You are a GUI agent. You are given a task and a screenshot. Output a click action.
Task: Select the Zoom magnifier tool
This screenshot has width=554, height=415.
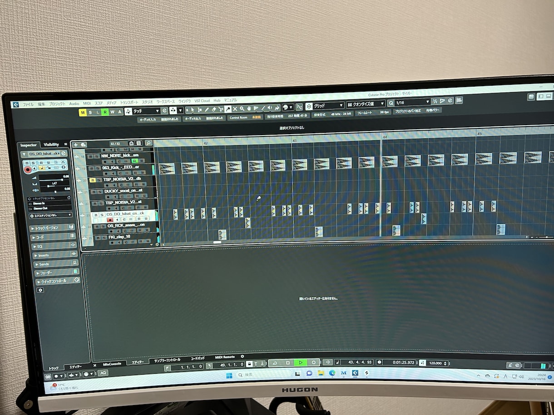242,109
